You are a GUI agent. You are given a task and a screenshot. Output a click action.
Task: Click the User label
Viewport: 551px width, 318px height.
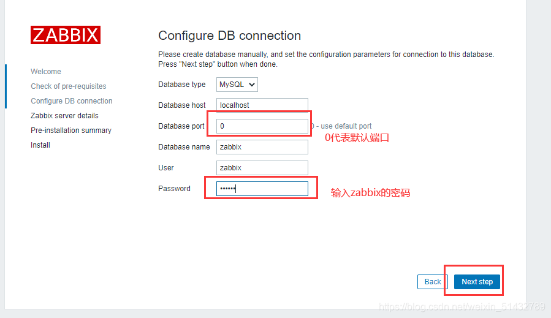[x=166, y=168]
